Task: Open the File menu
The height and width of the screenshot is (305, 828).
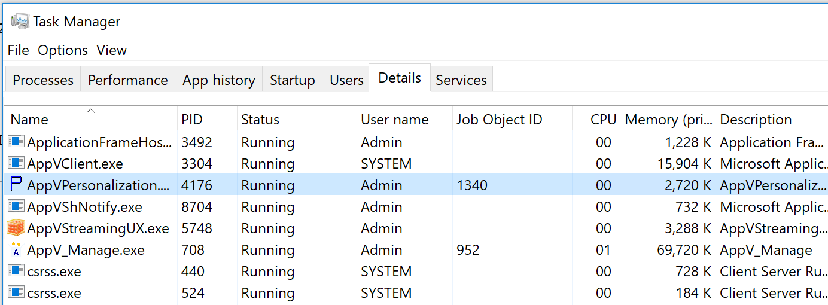Action: [x=19, y=50]
